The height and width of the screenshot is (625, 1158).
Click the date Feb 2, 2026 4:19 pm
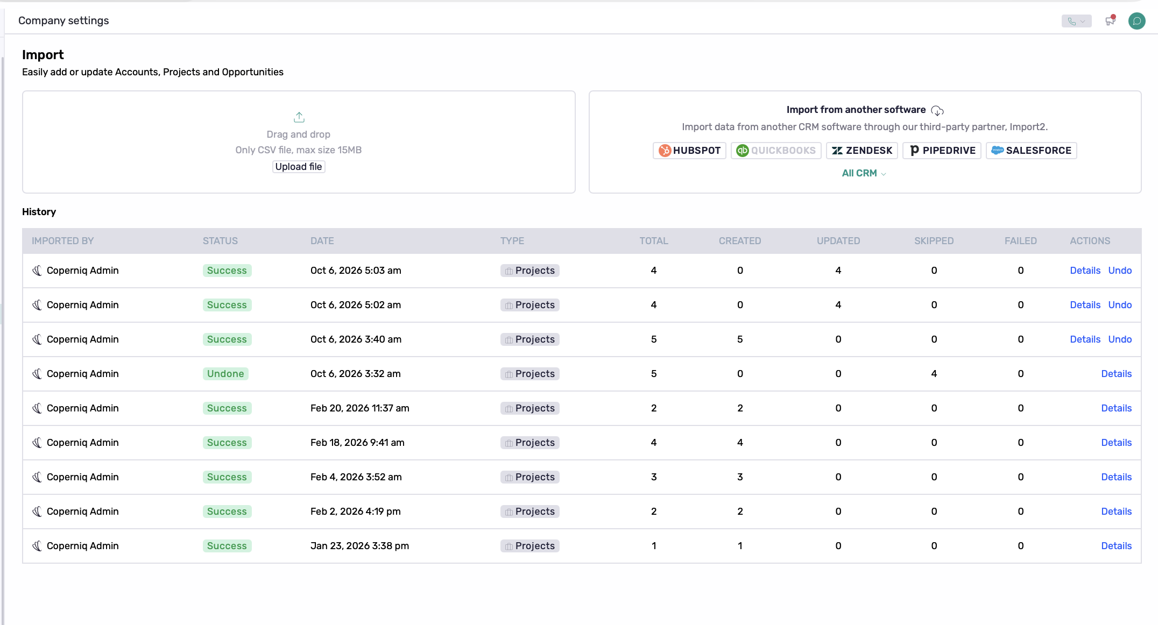(356, 512)
